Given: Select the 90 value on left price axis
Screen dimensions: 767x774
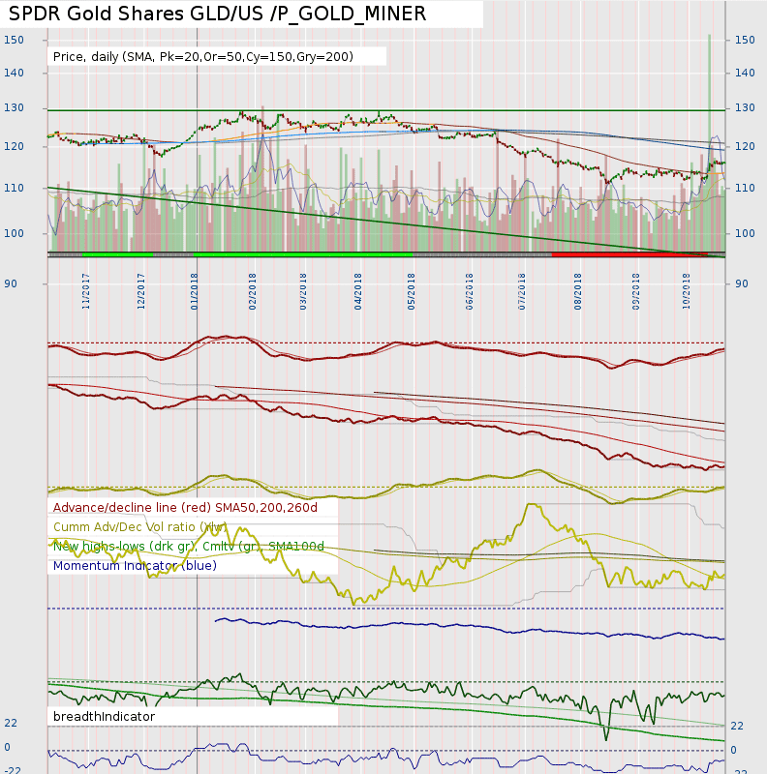Looking at the screenshot, I should [11, 283].
